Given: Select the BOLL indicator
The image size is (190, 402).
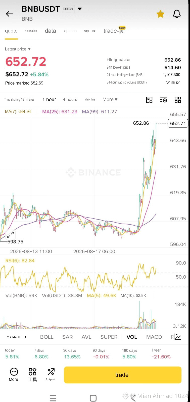Looking at the screenshot, I should [x=47, y=337].
